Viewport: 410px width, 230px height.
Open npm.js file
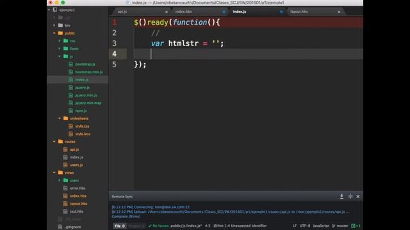81,111
